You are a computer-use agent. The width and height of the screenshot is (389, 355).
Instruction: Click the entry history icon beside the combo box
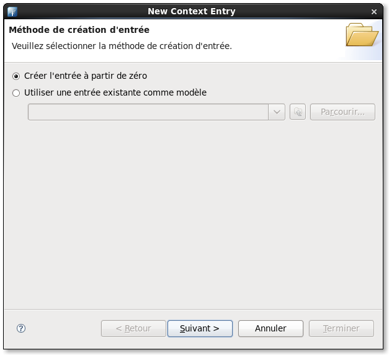pyautogui.click(x=298, y=112)
